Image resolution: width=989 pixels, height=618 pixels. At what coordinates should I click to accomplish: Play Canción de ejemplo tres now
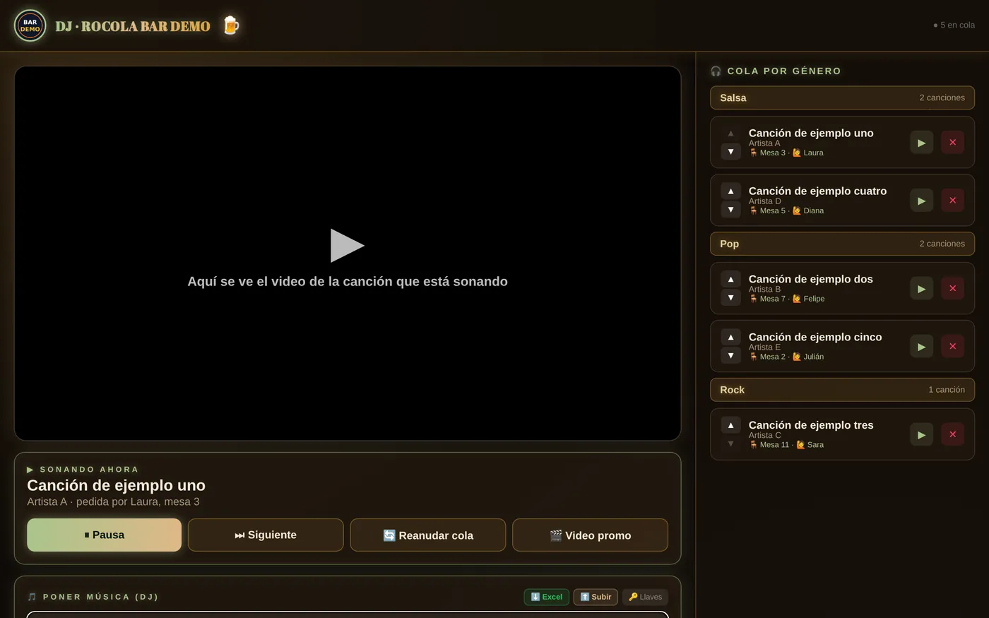(x=921, y=434)
